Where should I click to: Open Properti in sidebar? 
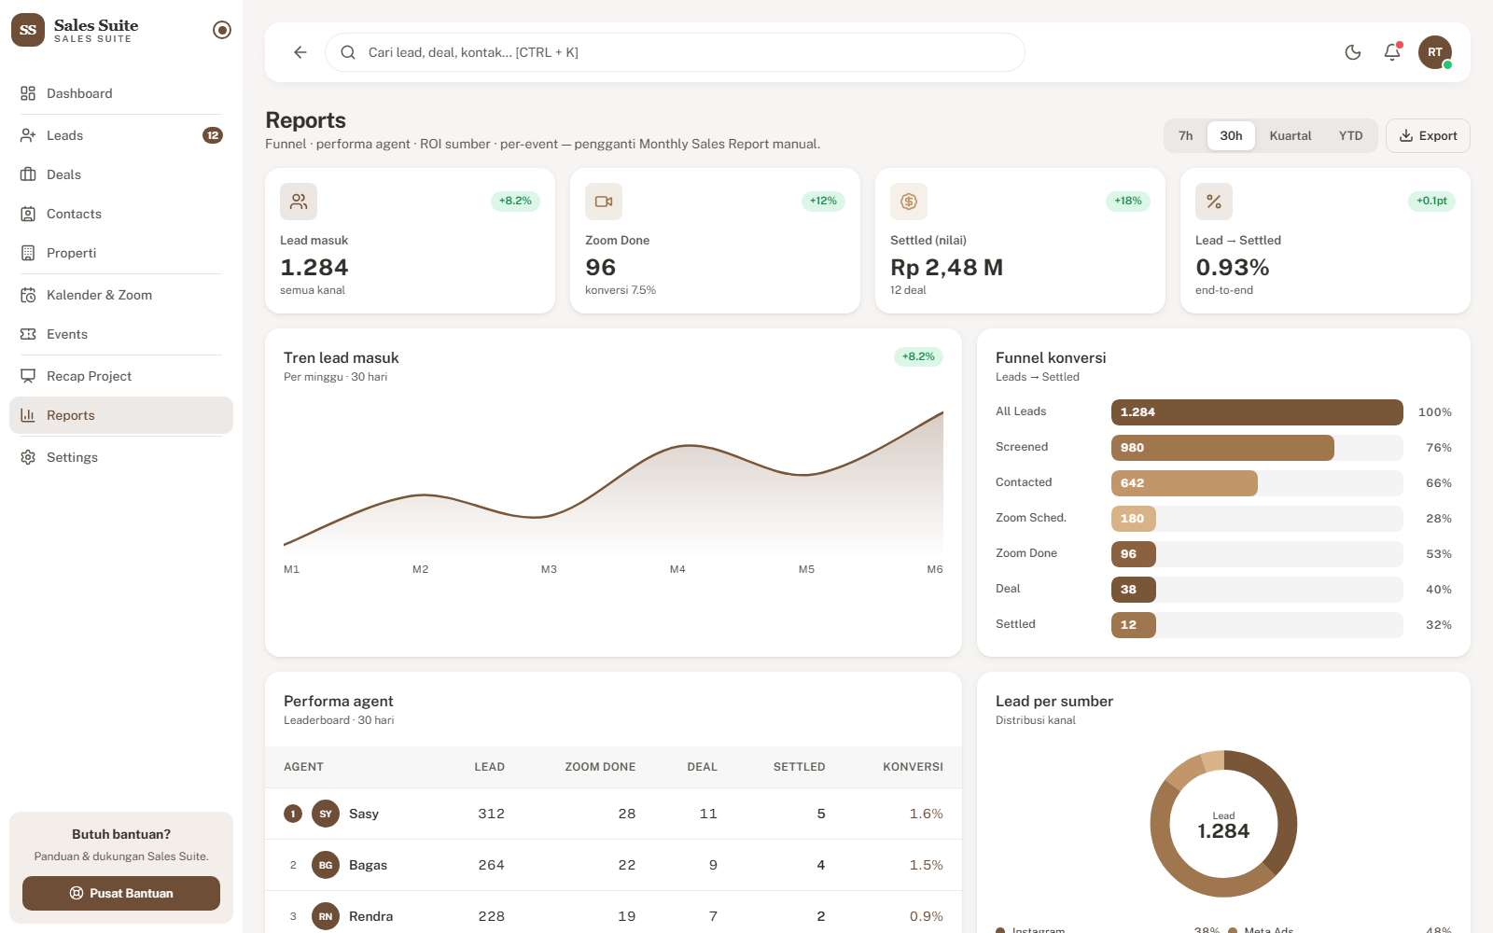coord(121,253)
